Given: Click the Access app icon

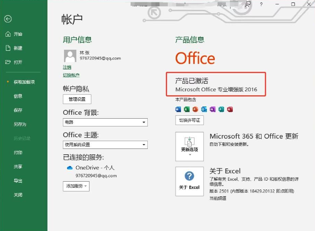Looking at the screenshot, I should (230, 109).
